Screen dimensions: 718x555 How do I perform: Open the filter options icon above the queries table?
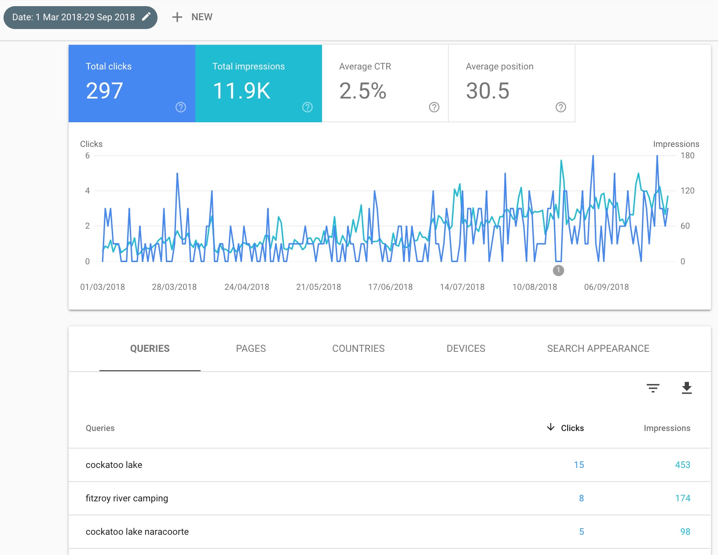[653, 388]
